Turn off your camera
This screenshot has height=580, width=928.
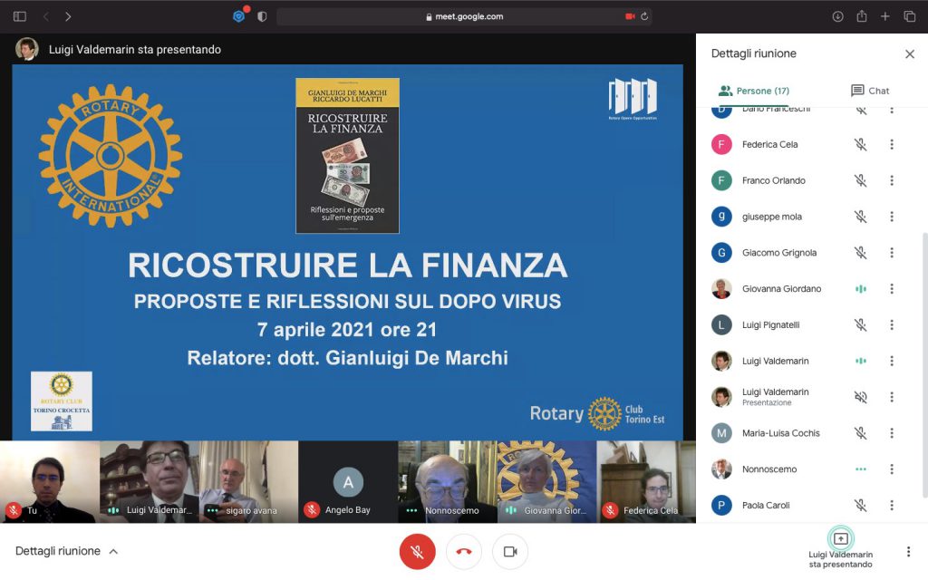[x=510, y=552]
